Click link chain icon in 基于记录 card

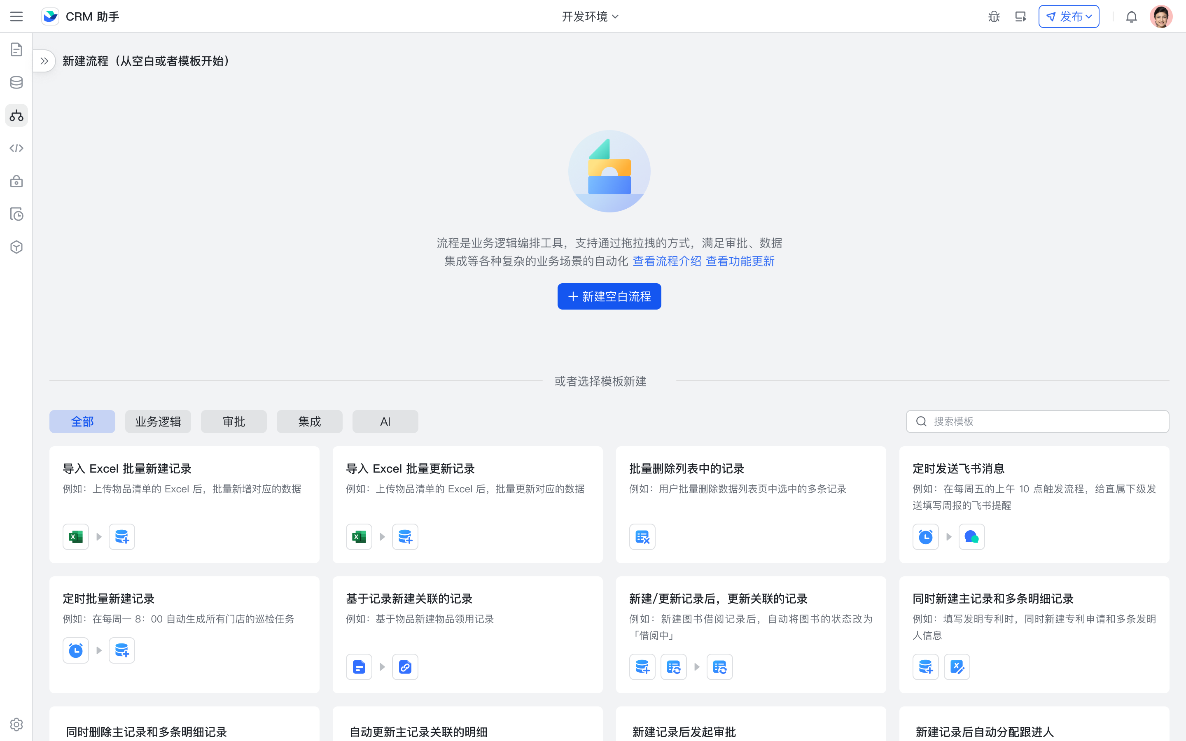coord(405,666)
